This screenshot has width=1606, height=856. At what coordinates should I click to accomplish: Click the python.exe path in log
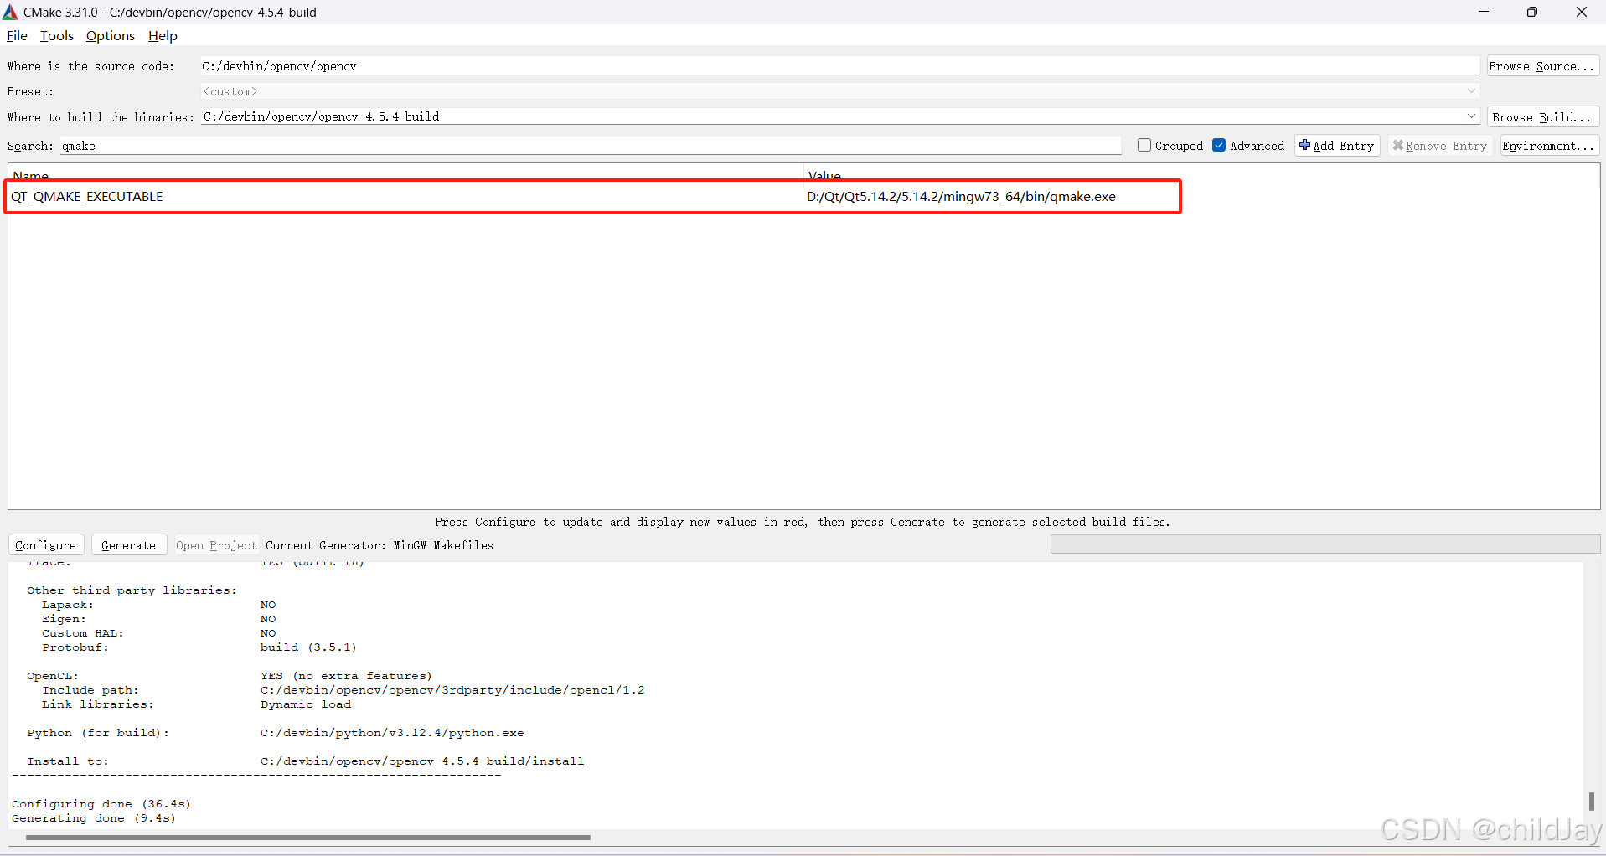tap(392, 733)
